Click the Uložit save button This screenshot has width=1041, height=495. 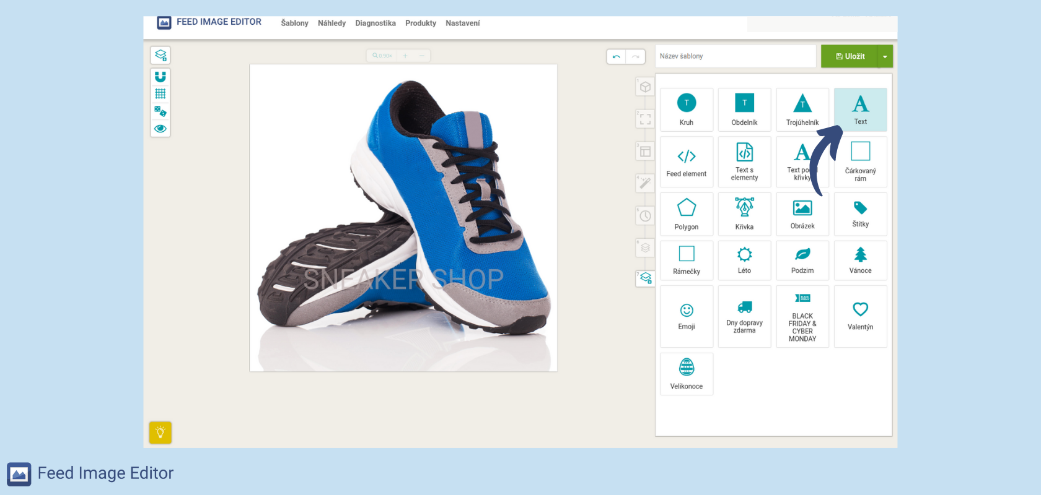pyautogui.click(x=850, y=56)
